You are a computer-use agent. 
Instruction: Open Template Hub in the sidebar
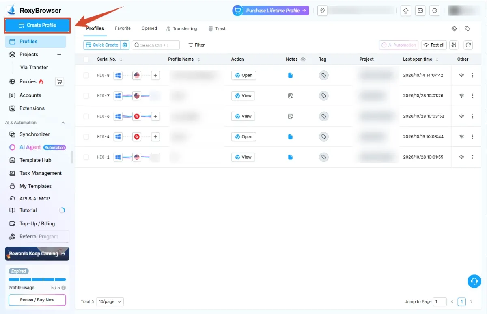(x=36, y=160)
